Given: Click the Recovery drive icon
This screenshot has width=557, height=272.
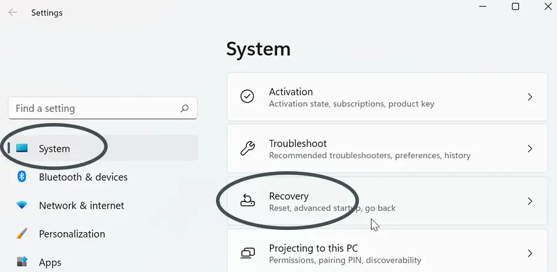Looking at the screenshot, I should tap(248, 200).
